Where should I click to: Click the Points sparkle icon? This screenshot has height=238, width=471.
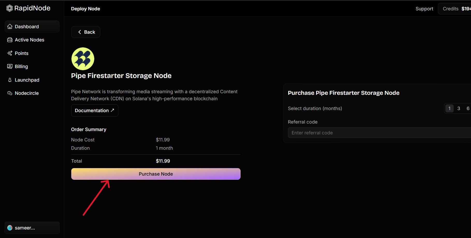[x=10, y=53]
